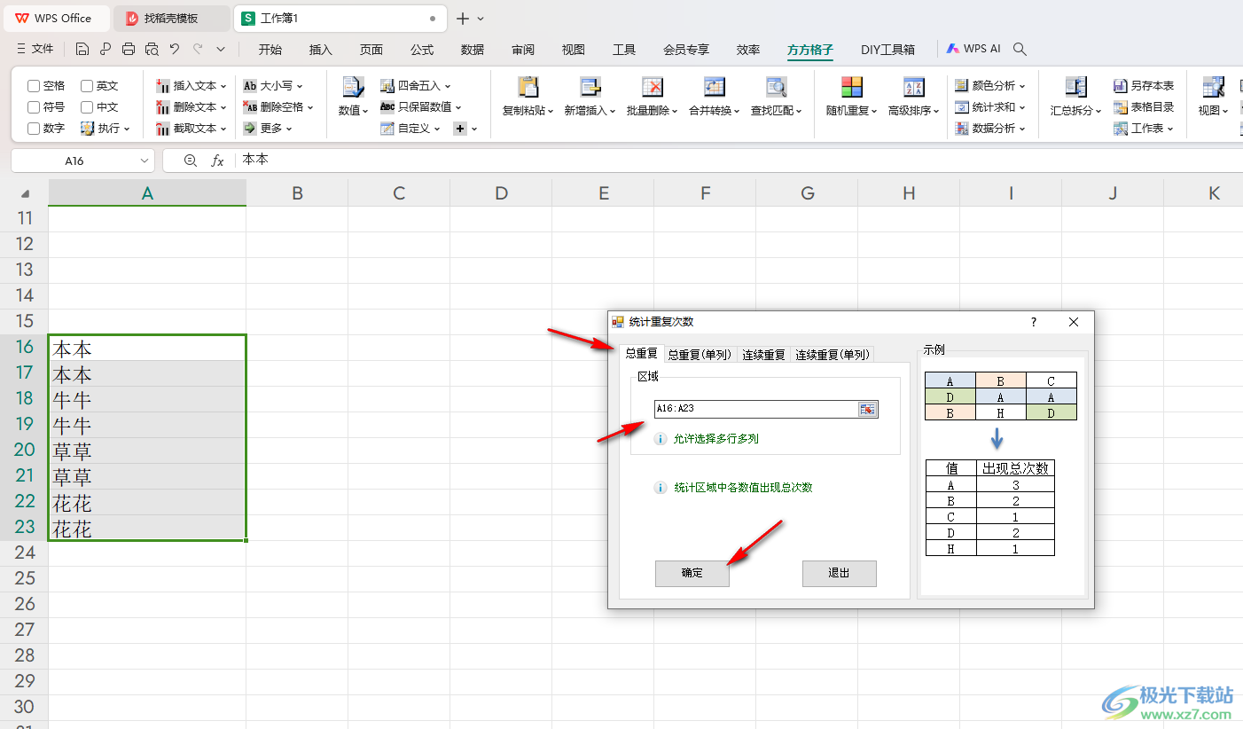This screenshot has height=729, width=1243.
Task: Click the 区域 range input field A16:A23
Action: pos(756,409)
